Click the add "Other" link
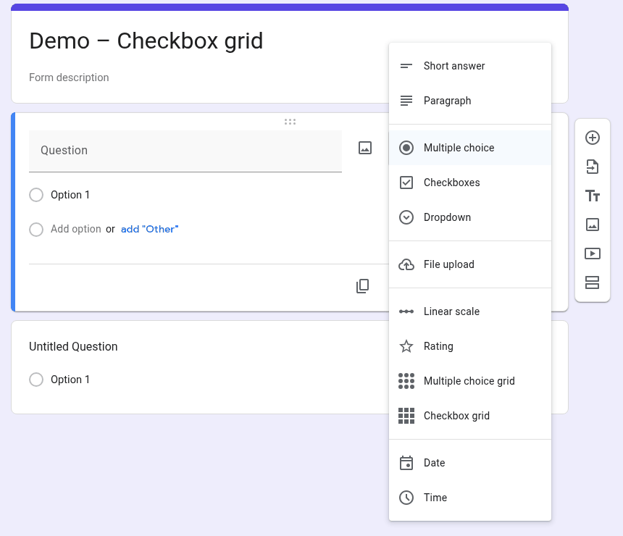Viewport: 623px width, 536px height. click(x=149, y=230)
